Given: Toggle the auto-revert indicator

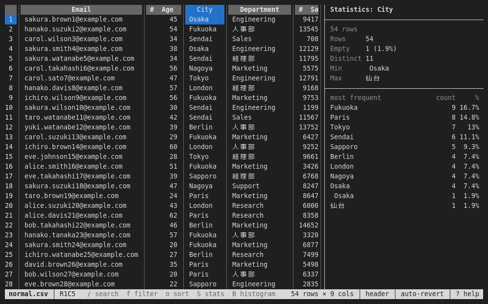Looking at the screenshot, I should (x=422, y=294).
